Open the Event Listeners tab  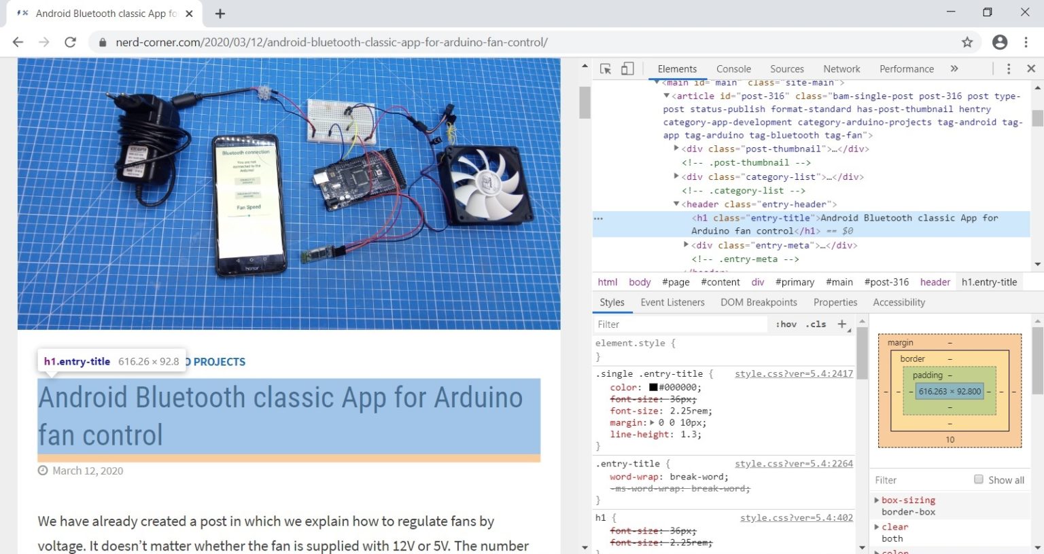[672, 302]
